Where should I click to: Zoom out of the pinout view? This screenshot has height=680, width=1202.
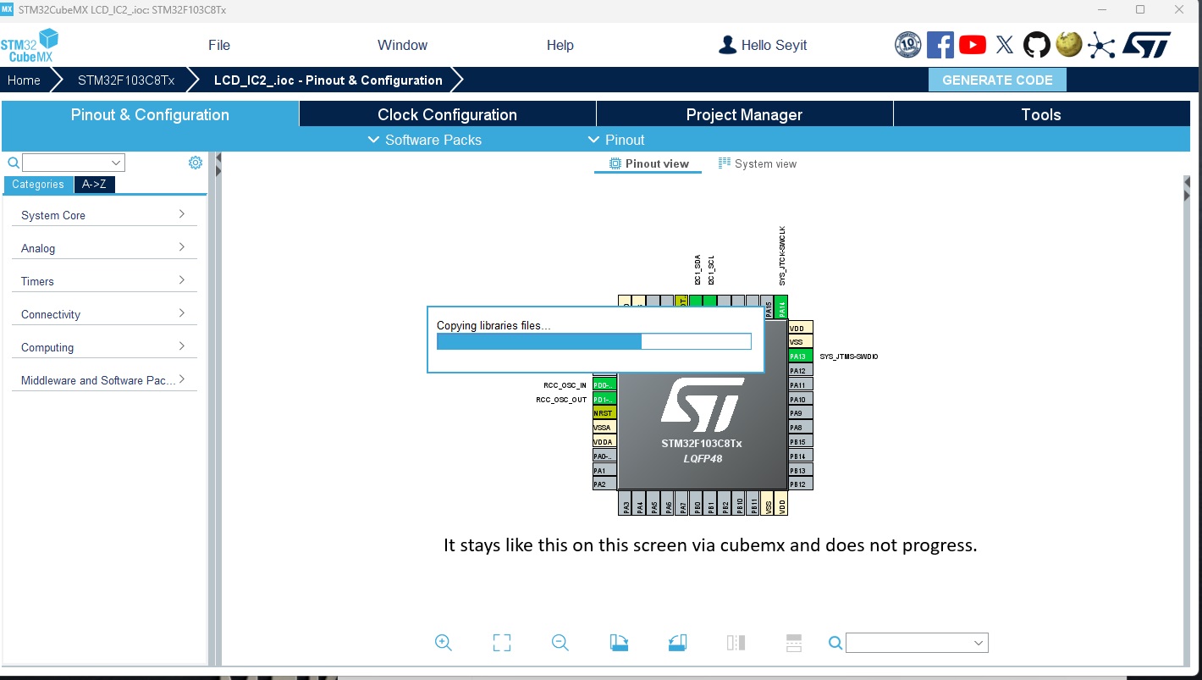pyautogui.click(x=560, y=642)
